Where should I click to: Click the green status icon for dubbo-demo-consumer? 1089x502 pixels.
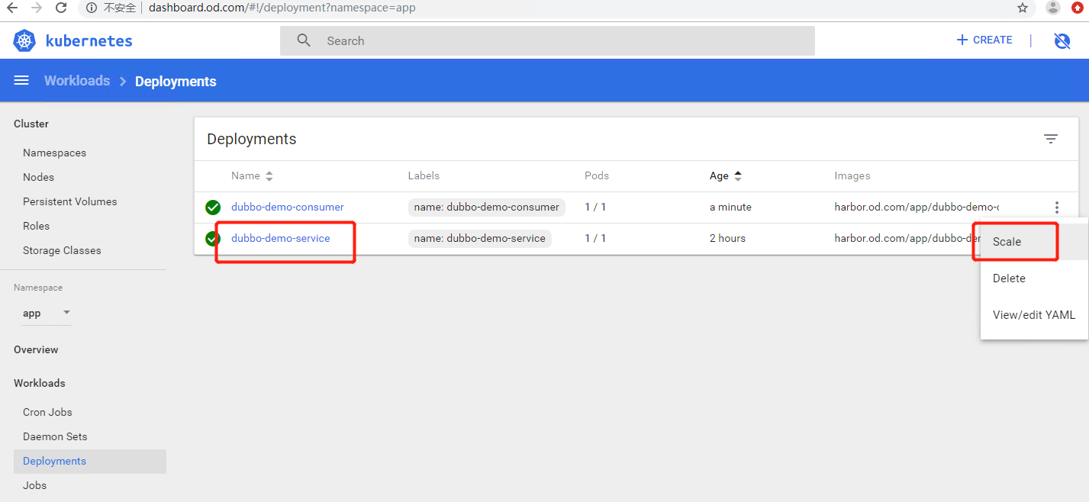[213, 208]
